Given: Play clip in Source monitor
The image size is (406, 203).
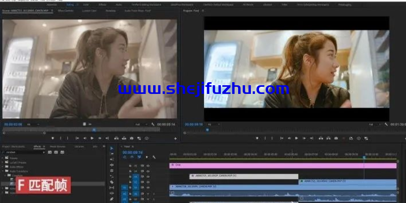Looking at the screenshot, I should pyautogui.click(x=92, y=138).
